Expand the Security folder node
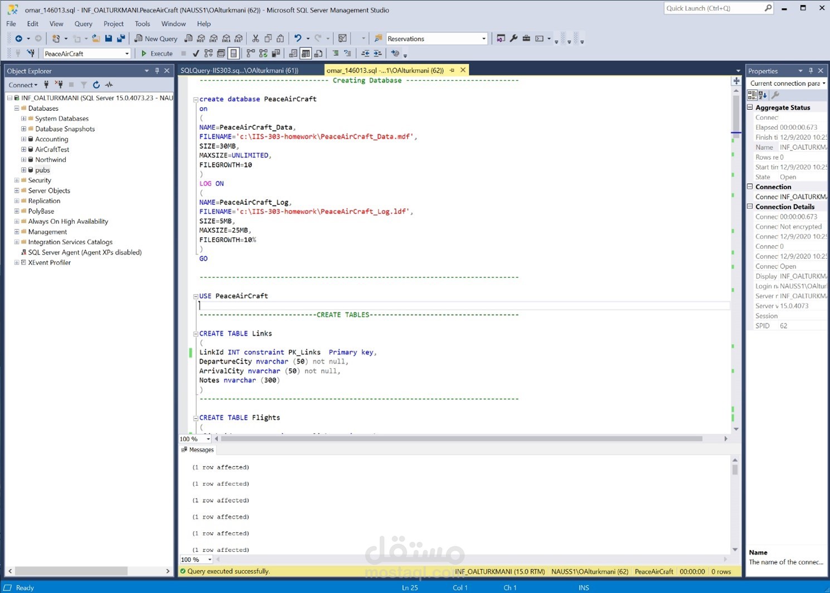830x593 pixels. [x=17, y=180]
